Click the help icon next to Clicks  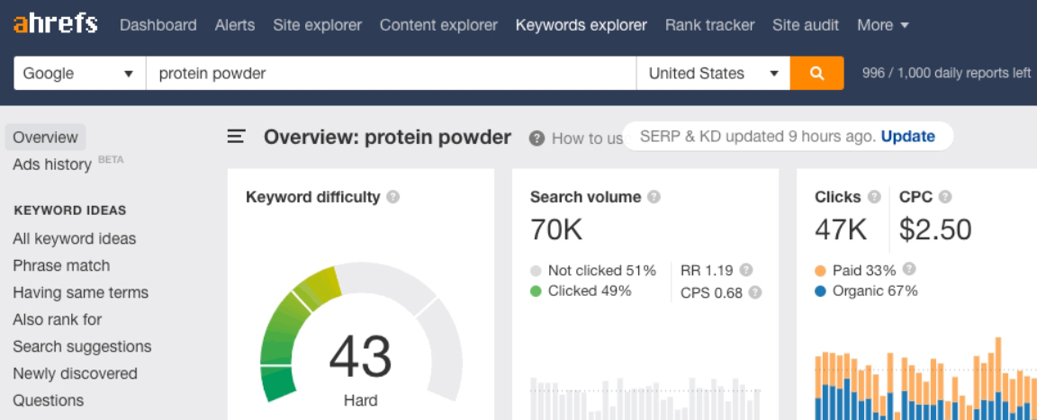coord(873,197)
